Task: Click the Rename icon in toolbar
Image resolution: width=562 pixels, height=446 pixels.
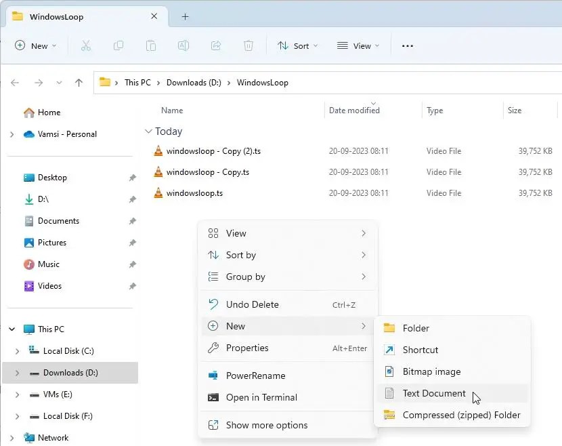Action: pyautogui.click(x=183, y=45)
